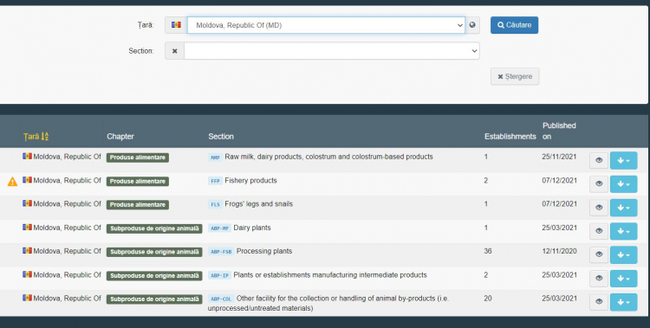This screenshot has height=328, width=650.
Task: Click the FLS section code tag
Action: (x=215, y=204)
